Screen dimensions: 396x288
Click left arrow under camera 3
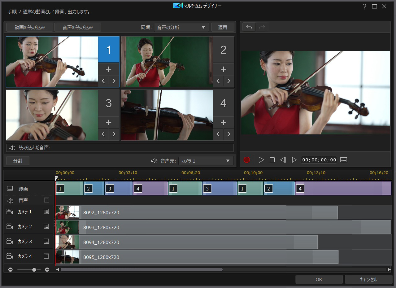pyautogui.click(x=103, y=134)
